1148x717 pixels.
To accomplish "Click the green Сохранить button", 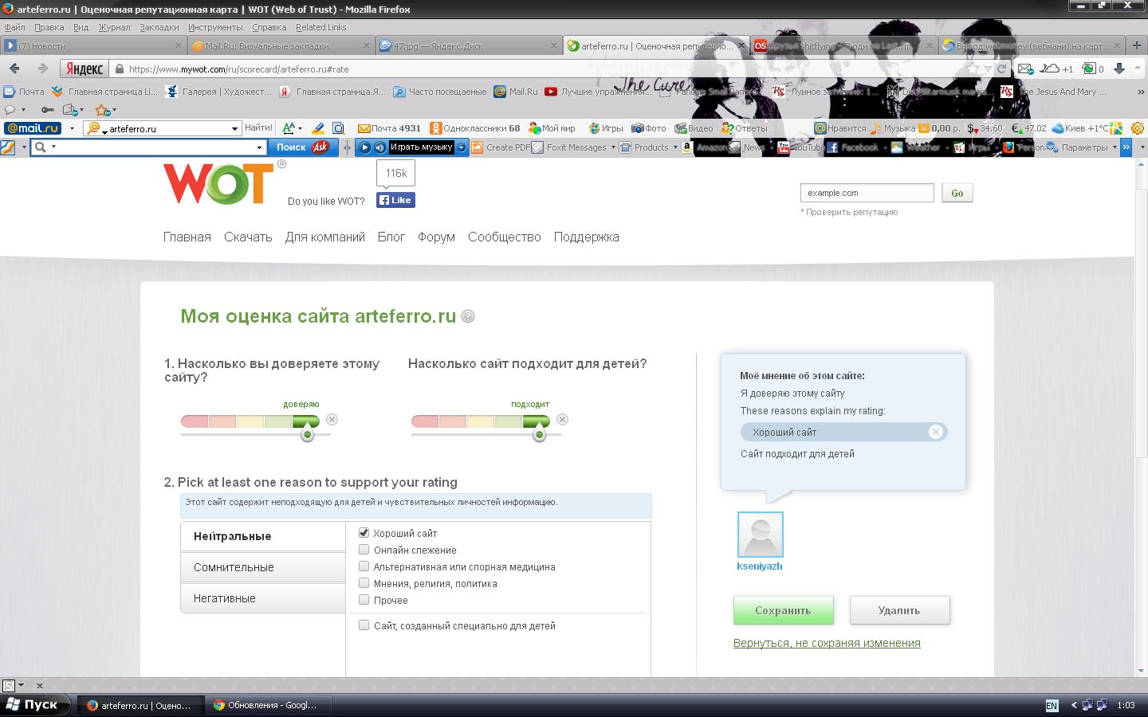I will 784,610.
